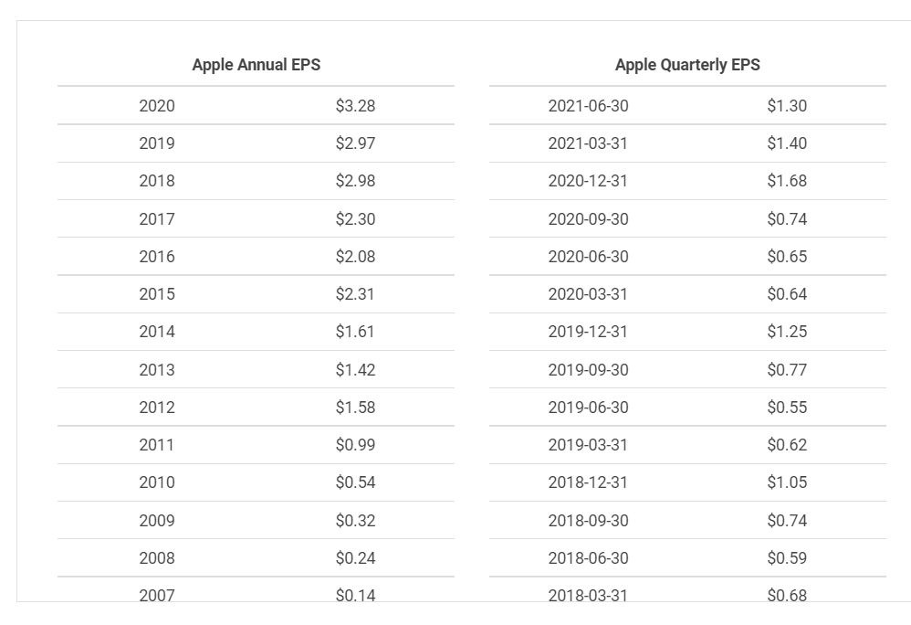Select the 2020 annual EPS row
911x625 pixels.
click(257, 106)
